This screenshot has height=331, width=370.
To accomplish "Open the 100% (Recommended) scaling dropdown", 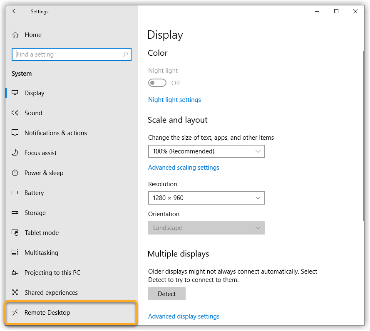I will click(206, 151).
